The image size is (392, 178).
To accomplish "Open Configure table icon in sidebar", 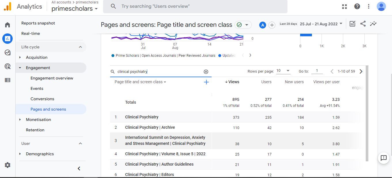I will 7,80.
